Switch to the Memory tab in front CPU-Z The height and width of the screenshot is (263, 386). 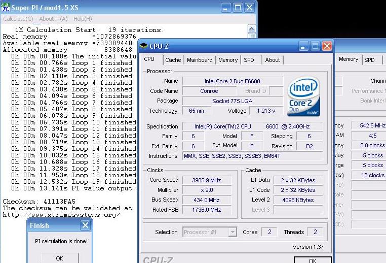tap(228, 60)
